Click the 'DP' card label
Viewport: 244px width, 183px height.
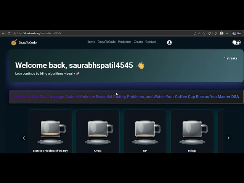click(145, 151)
